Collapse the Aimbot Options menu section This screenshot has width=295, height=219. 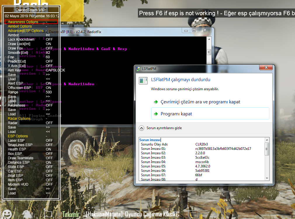click(x=31, y=26)
